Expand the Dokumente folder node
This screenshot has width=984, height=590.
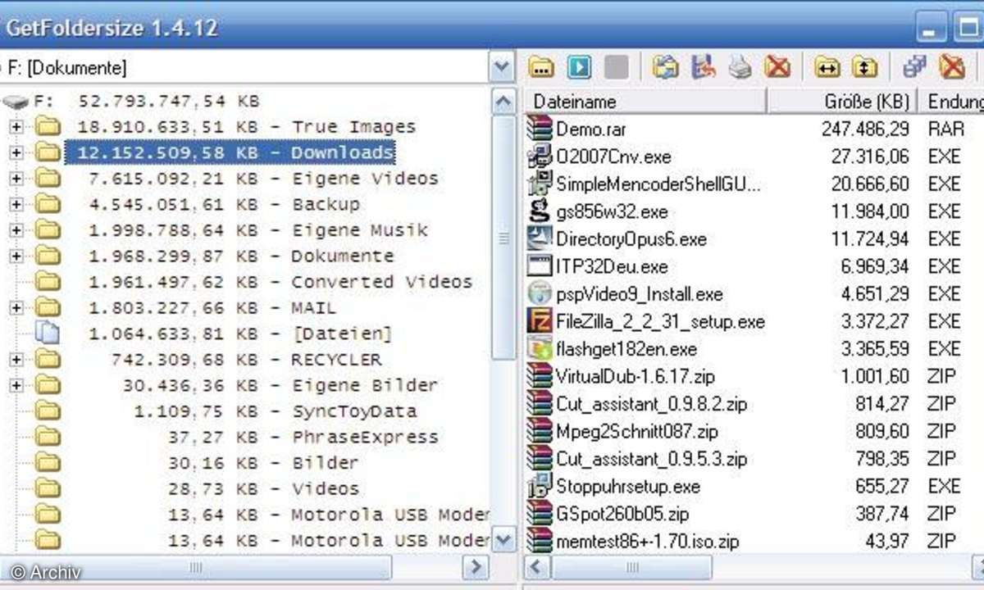click(16, 256)
